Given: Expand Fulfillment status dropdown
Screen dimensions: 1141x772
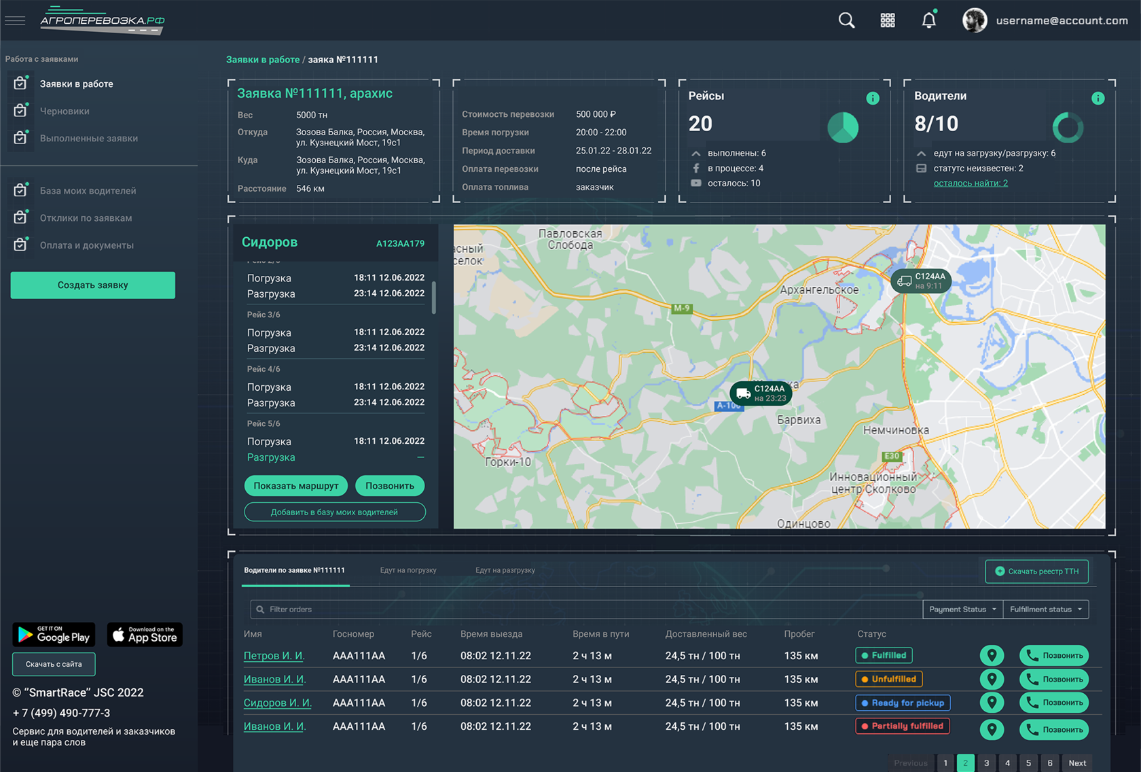Looking at the screenshot, I should click(1046, 610).
